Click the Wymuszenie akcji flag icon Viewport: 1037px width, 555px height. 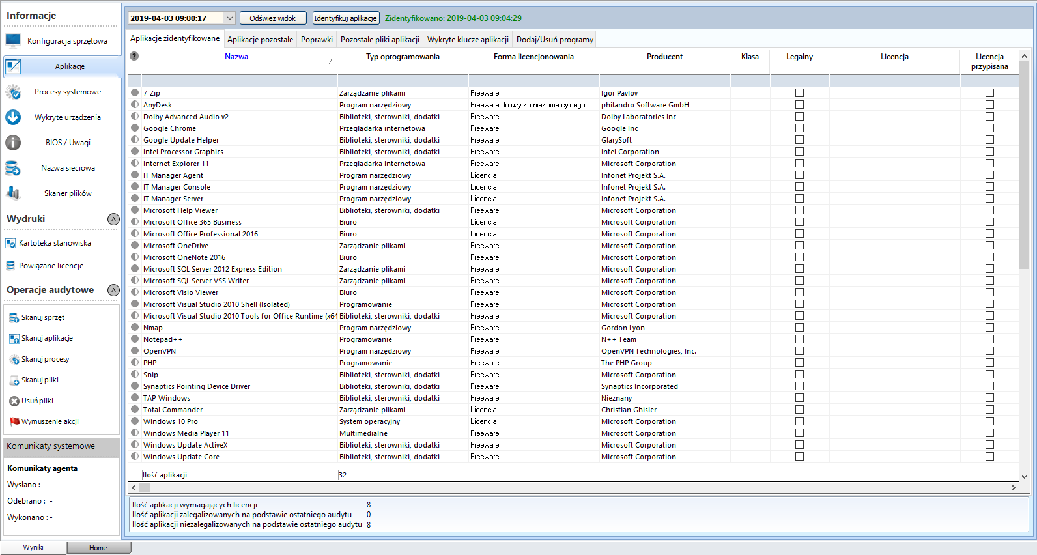pos(14,421)
